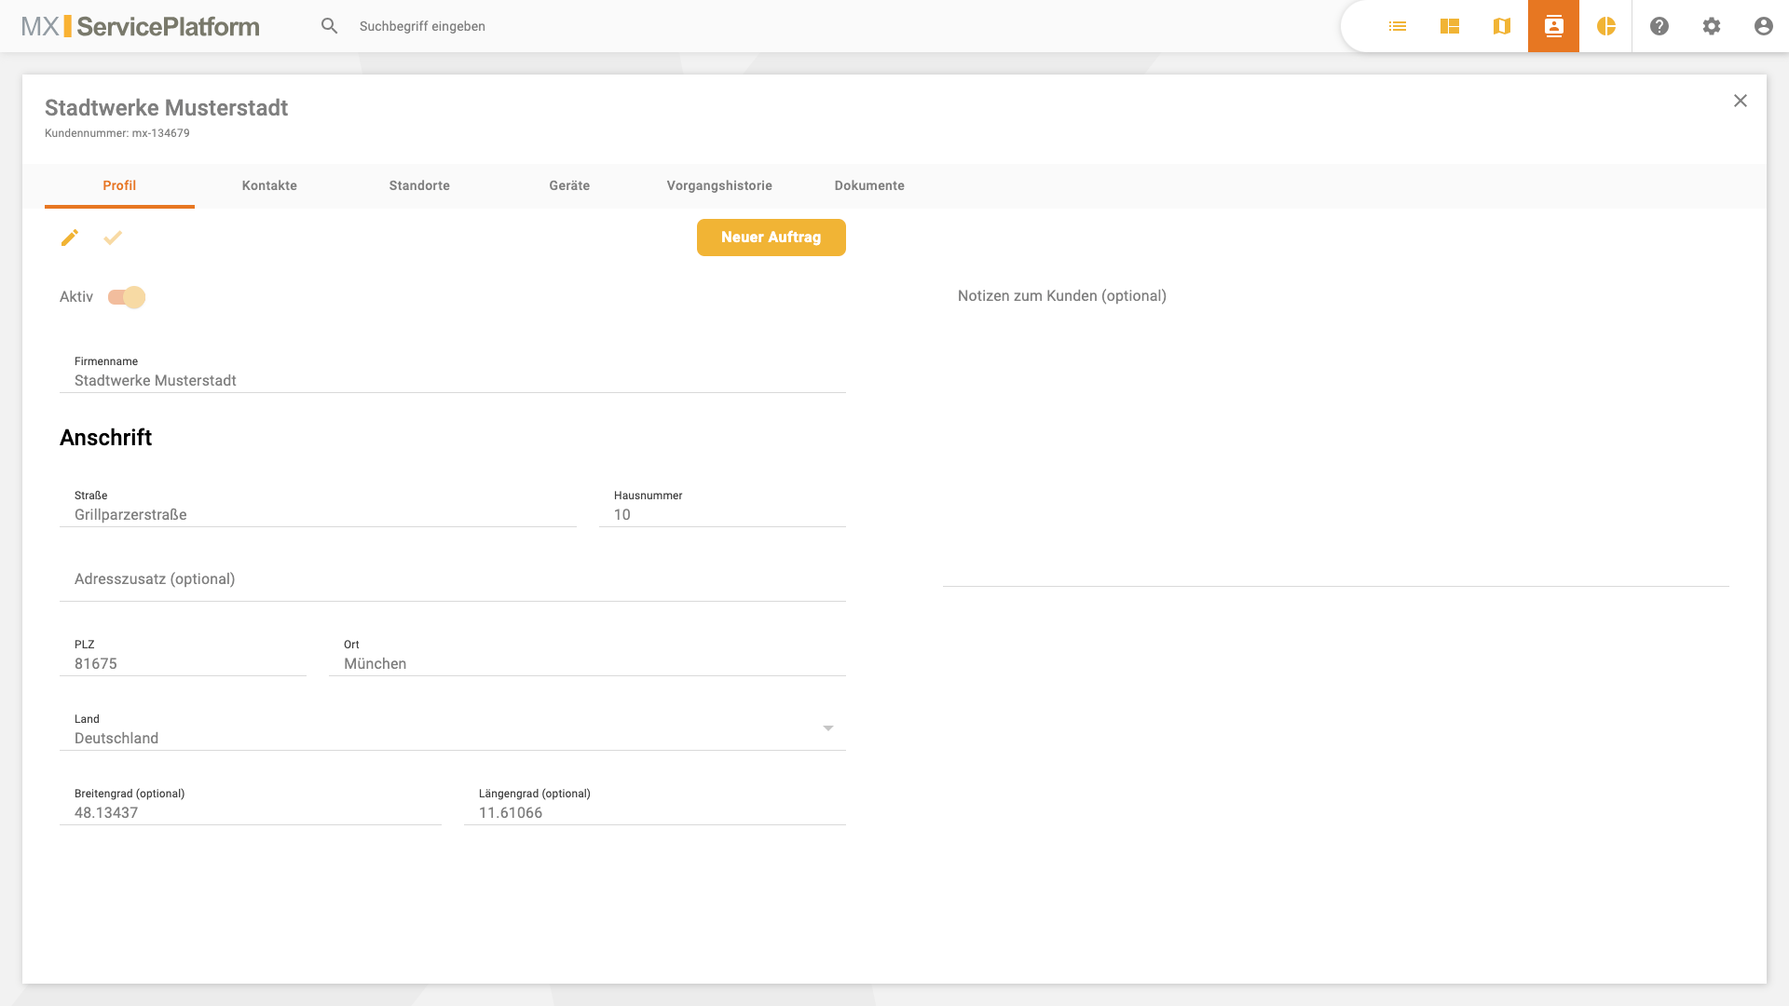
Task: Switch to the Profil tab
Action: (119, 185)
